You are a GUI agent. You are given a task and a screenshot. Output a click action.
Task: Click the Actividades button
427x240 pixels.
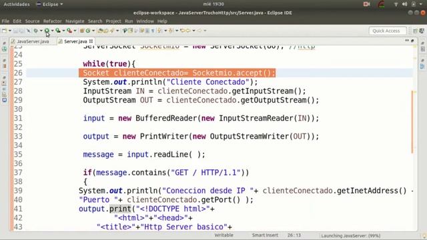[16, 5]
